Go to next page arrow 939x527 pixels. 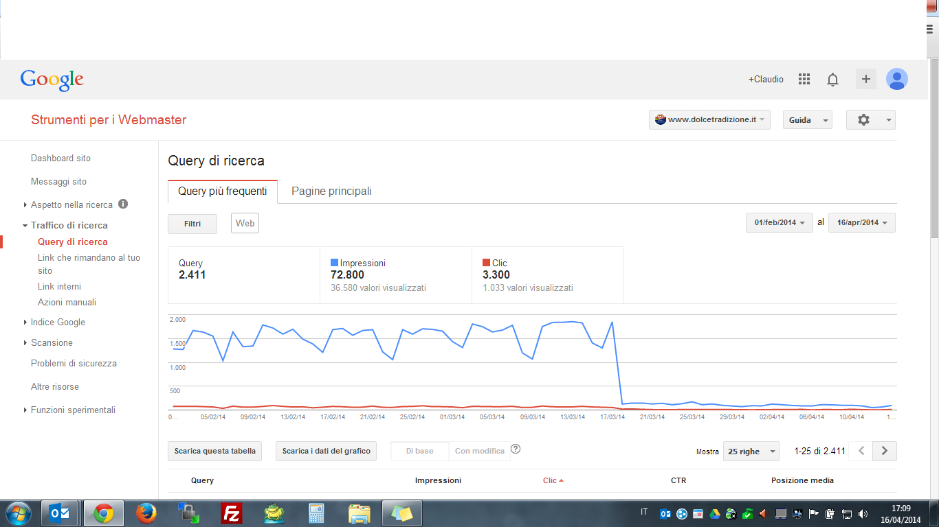click(885, 451)
